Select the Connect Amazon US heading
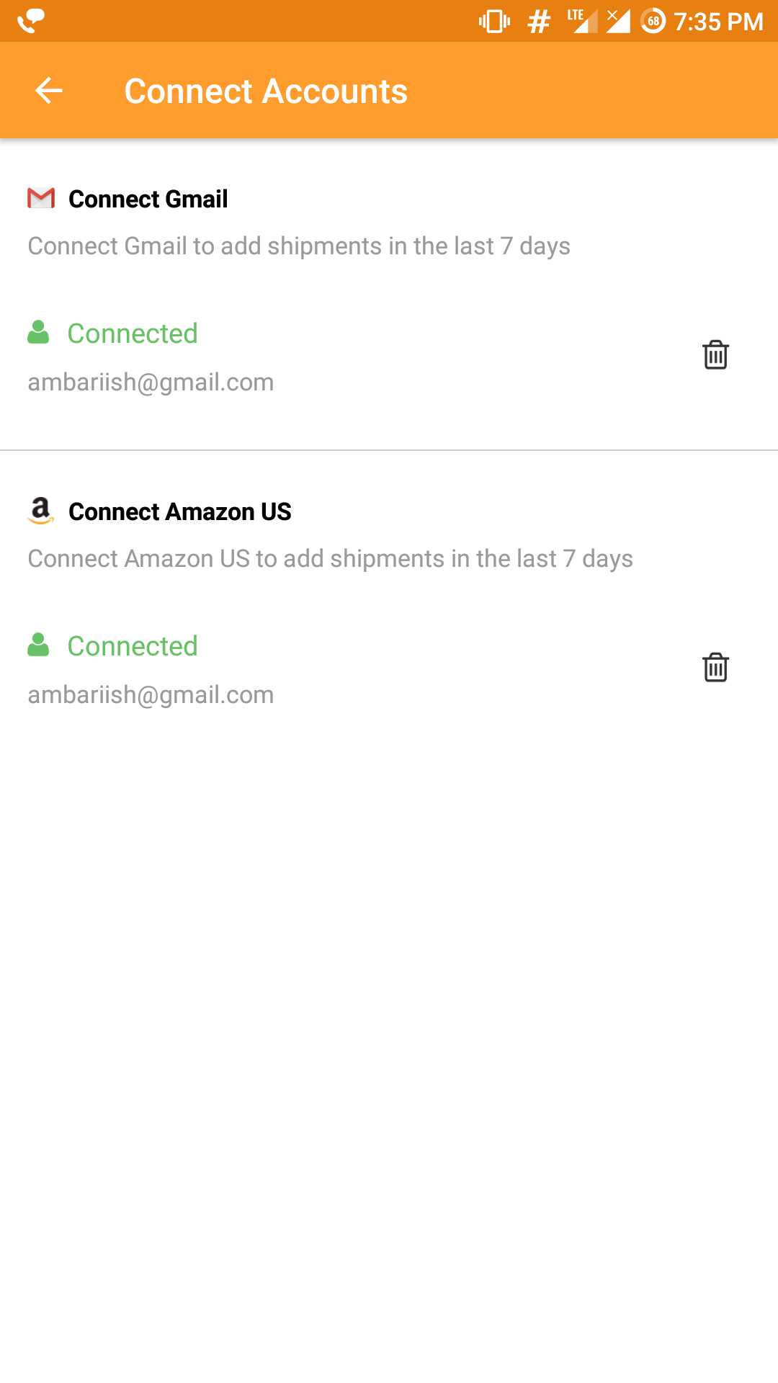 click(179, 511)
